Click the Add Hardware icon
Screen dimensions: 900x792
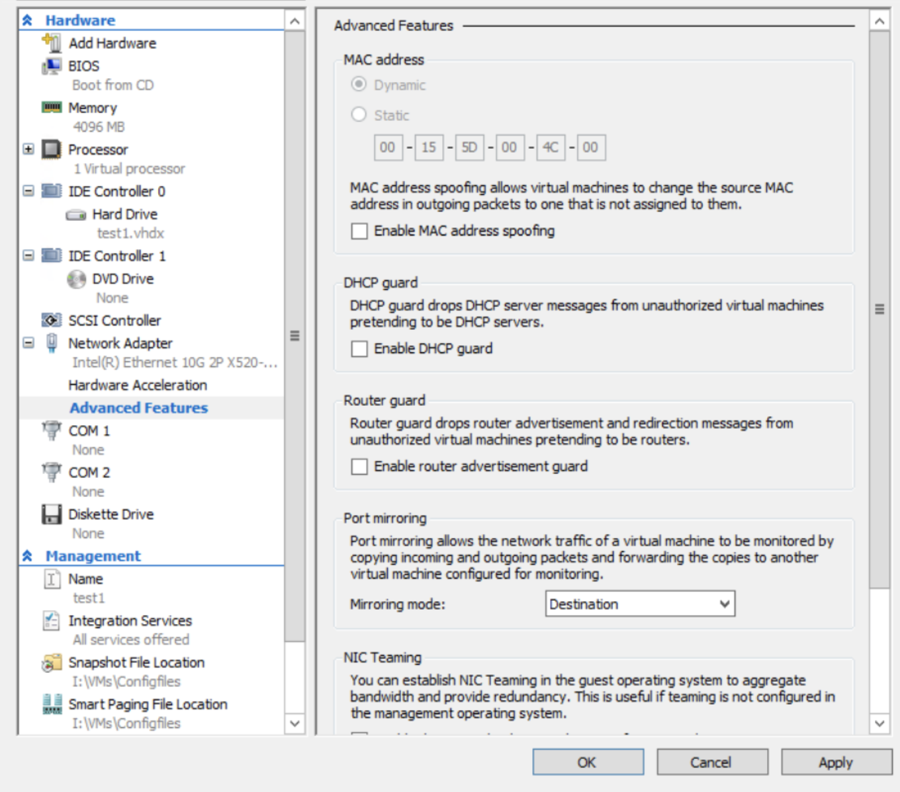click(52, 43)
